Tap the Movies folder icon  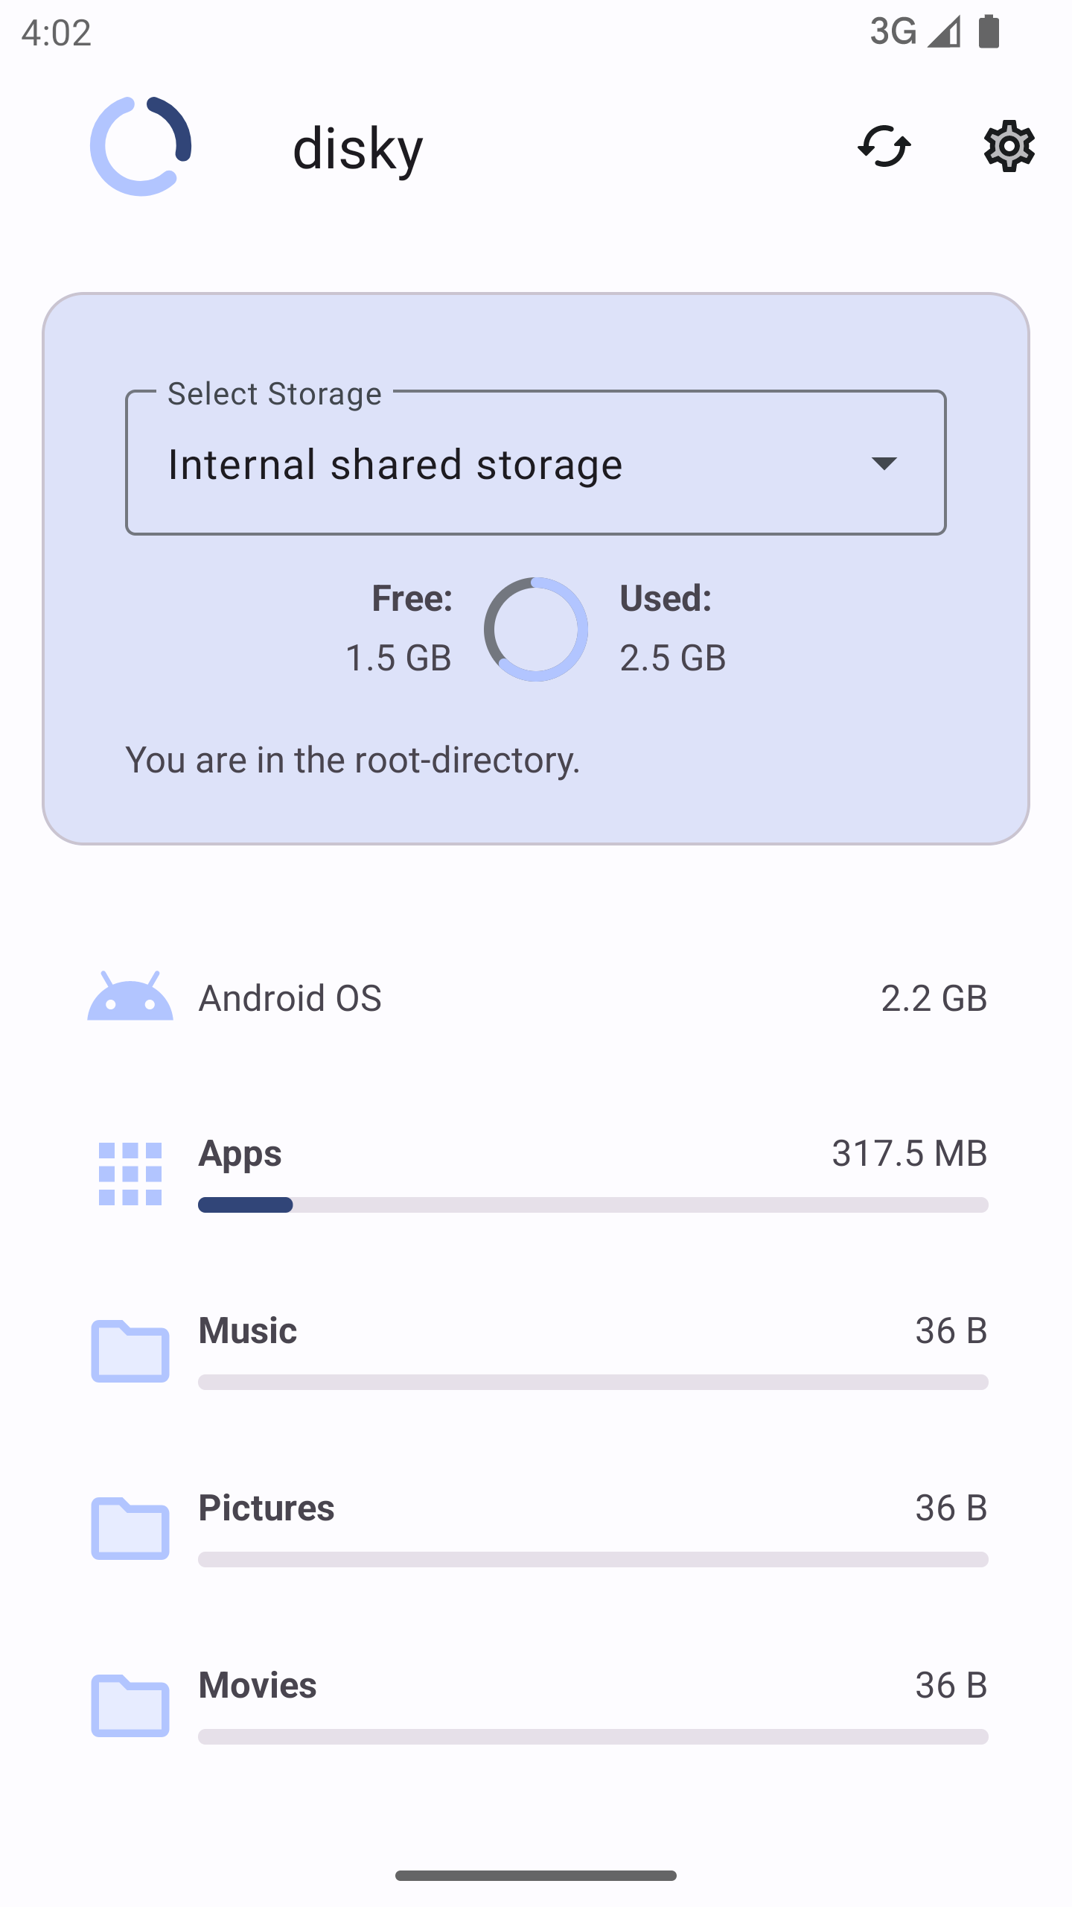[x=130, y=1705]
